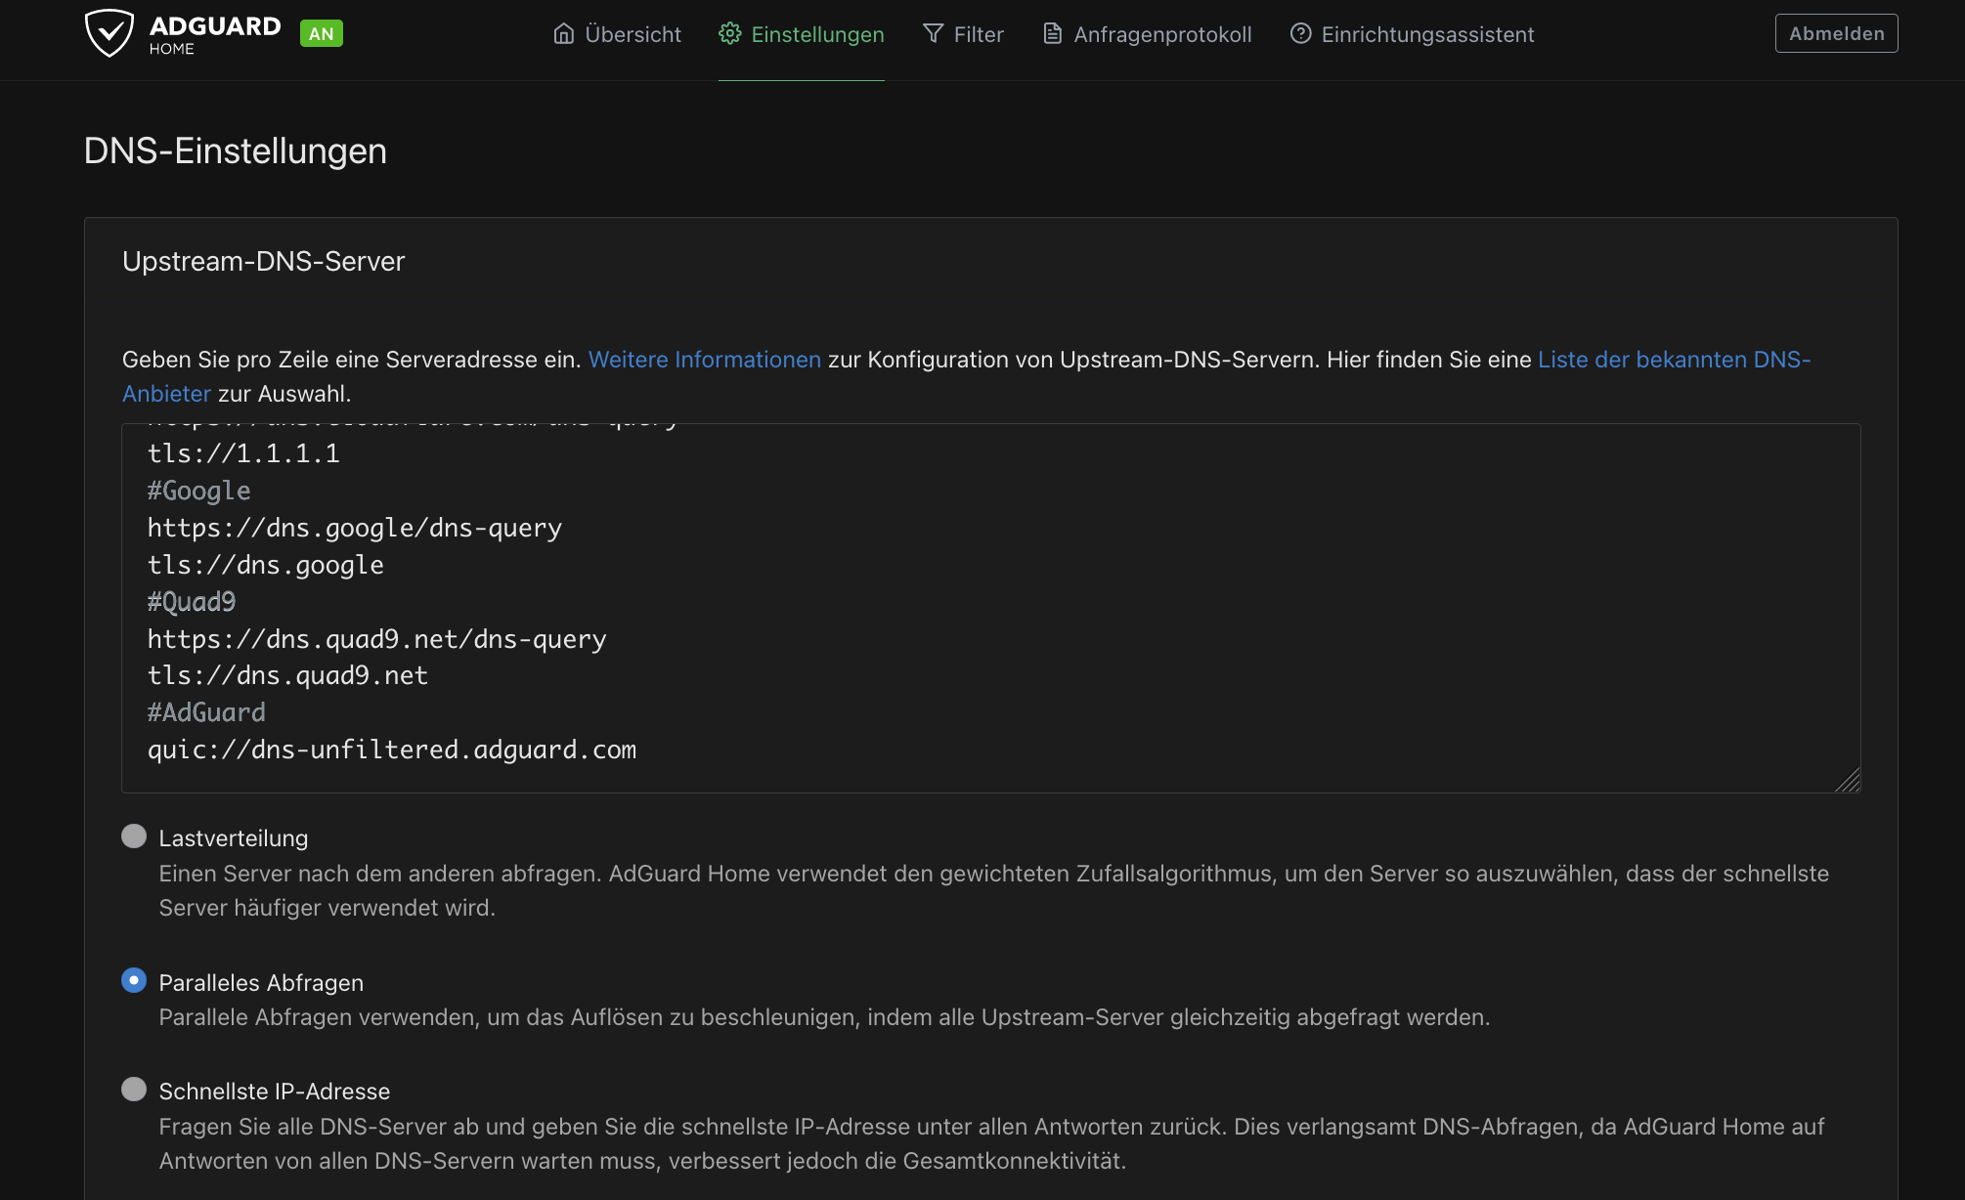
Task: Click the question mark icon beside Einrichtungsassistent
Action: tap(1300, 34)
